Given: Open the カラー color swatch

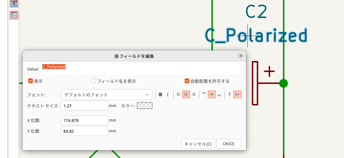Looking at the screenshot, I should pyautogui.click(x=145, y=106).
